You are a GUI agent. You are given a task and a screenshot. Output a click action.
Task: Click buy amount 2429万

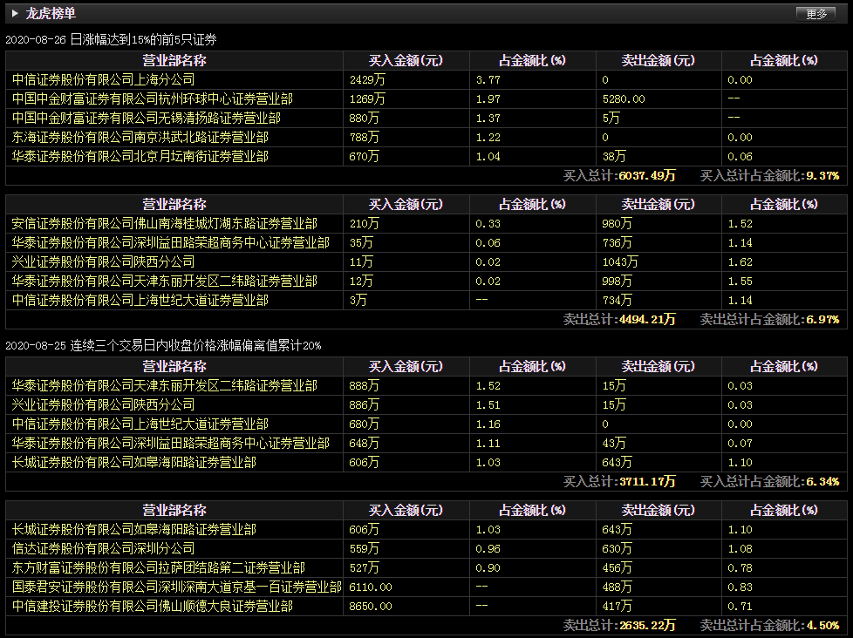point(367,80)
